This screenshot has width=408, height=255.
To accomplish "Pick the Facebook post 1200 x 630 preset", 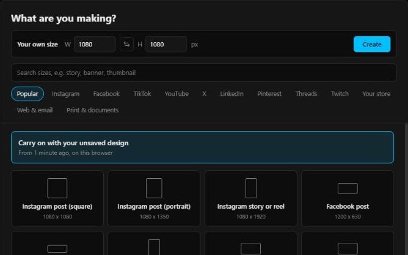I will 348,198.
